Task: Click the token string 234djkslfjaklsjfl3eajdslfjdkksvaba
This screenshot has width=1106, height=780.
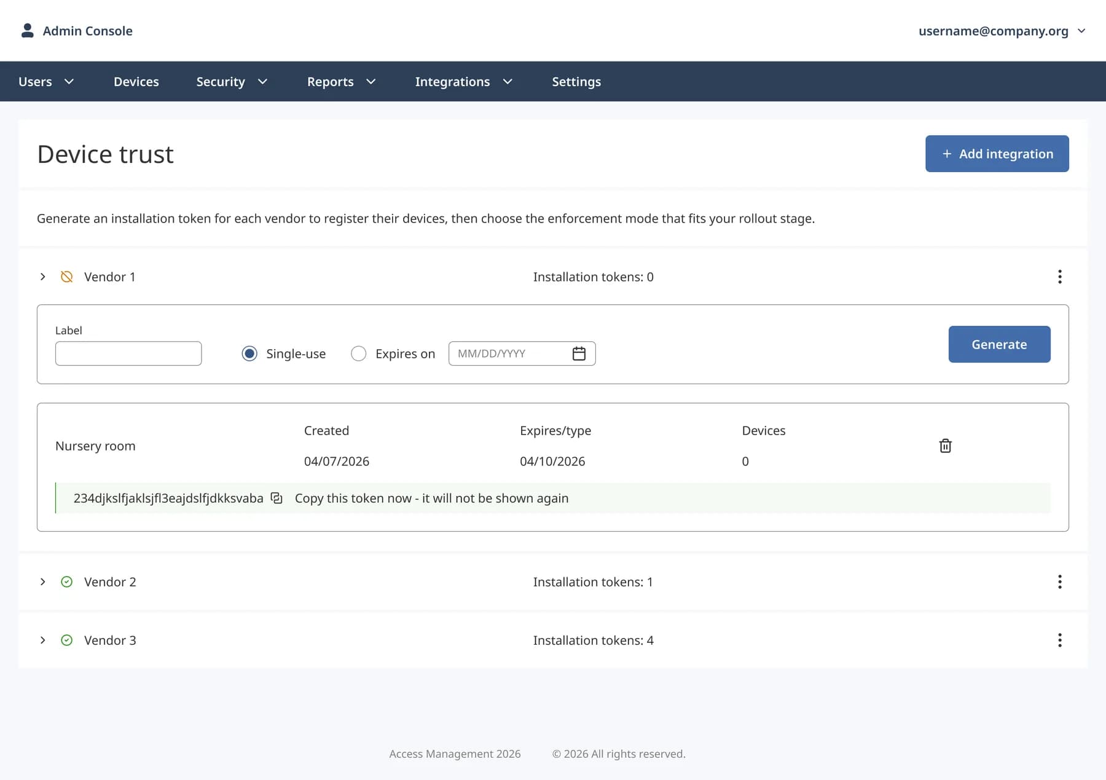Action: pos(168,498)
